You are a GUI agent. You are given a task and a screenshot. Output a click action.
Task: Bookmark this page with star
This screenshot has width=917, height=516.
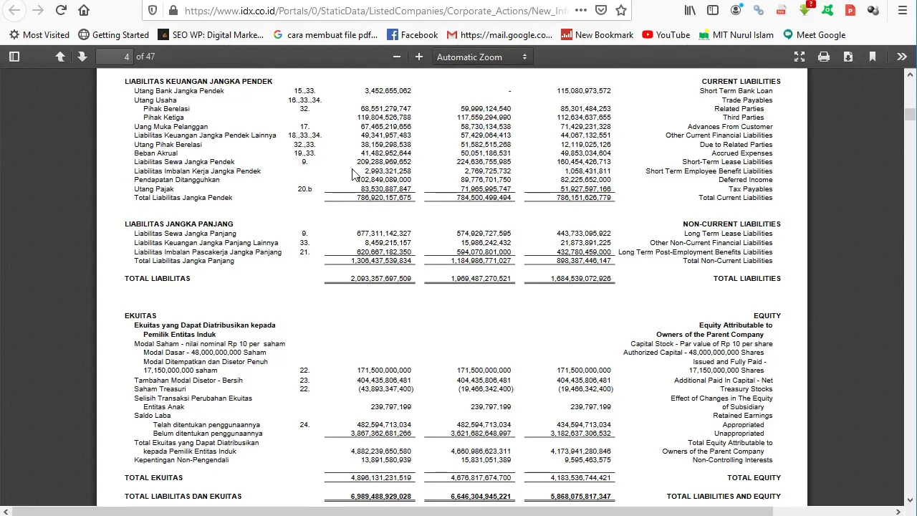(x=621, y=10)
